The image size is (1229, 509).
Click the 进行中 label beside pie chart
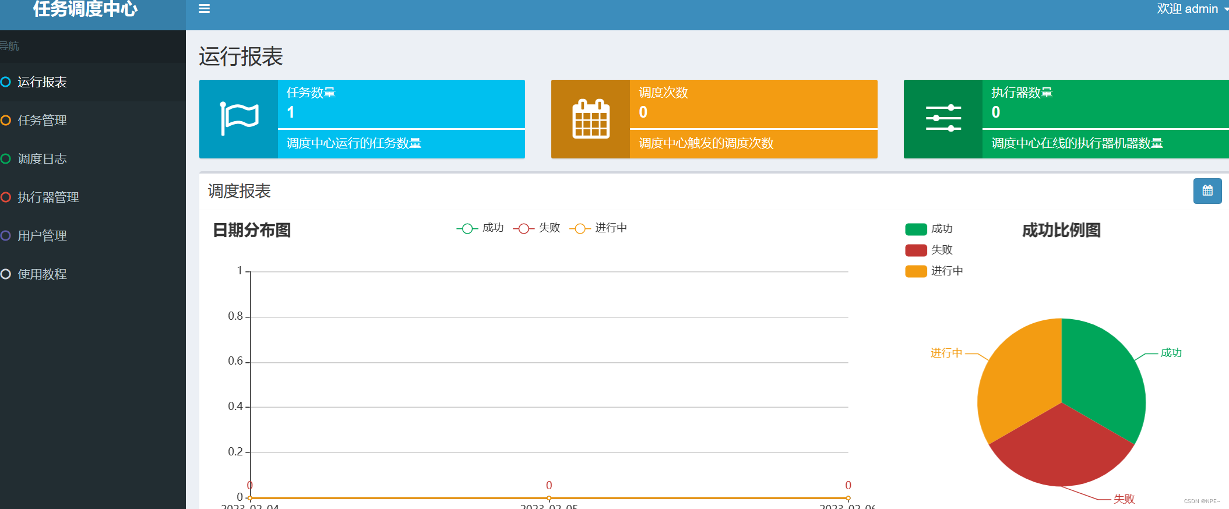[946, 353]
